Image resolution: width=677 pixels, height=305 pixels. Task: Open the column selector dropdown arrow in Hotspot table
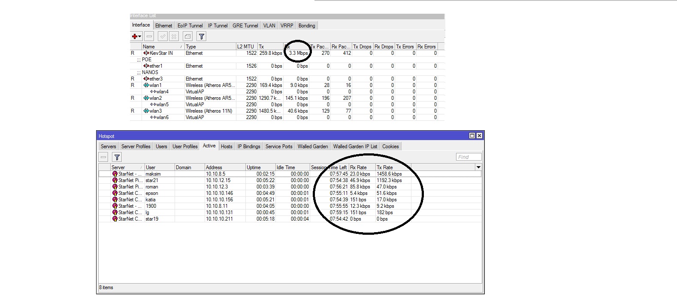click(478, 167)
